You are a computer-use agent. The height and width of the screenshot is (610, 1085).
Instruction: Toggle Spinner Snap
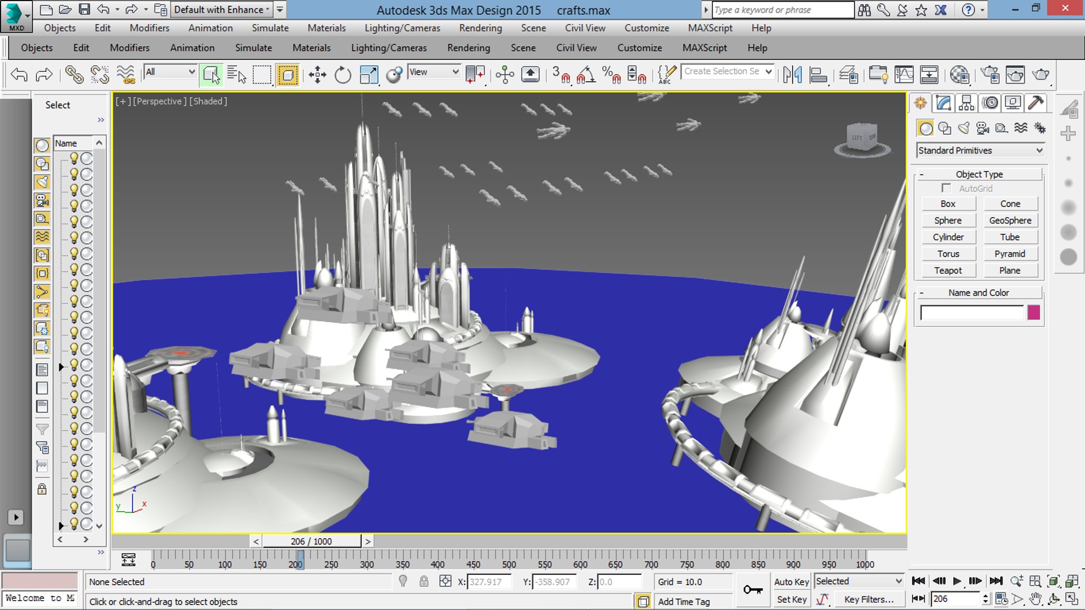pyautogui.click(x=637, y=75)
